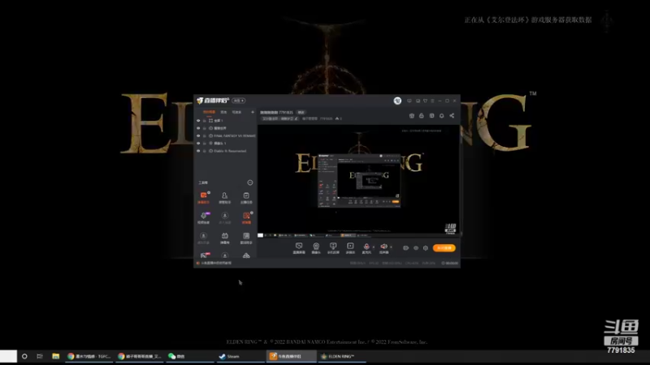This screenshot has width=650, height=365.
Task: Click the speaker icon in bottom toolbar
Action: (x=383, y=247)
